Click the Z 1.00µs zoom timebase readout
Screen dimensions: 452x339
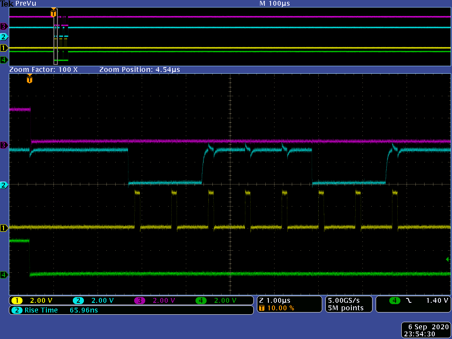[275, 301]
